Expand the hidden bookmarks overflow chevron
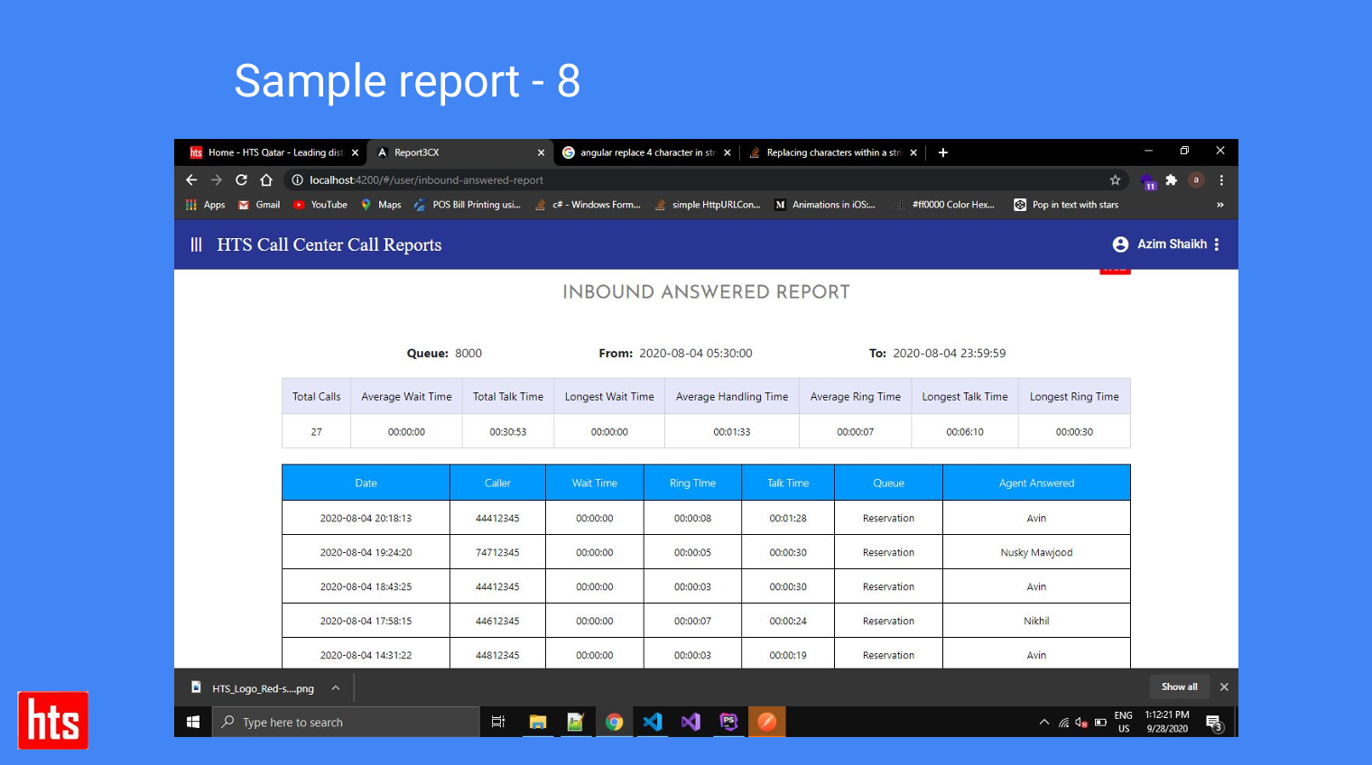 click(x=1219, y=205)
